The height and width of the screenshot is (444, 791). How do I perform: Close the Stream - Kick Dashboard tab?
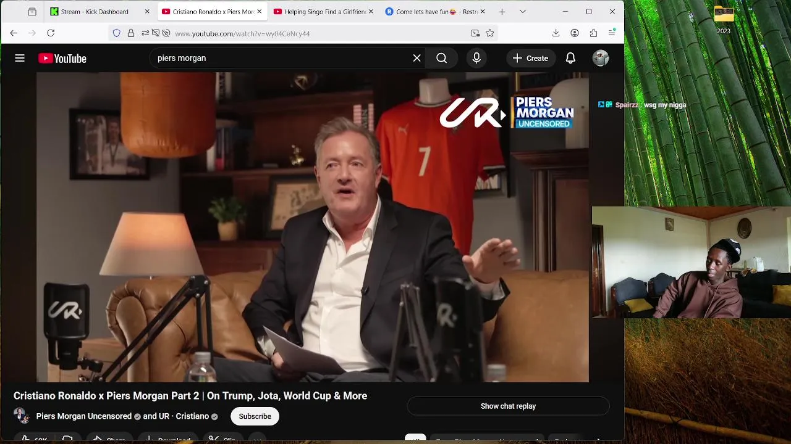(147, 12)
